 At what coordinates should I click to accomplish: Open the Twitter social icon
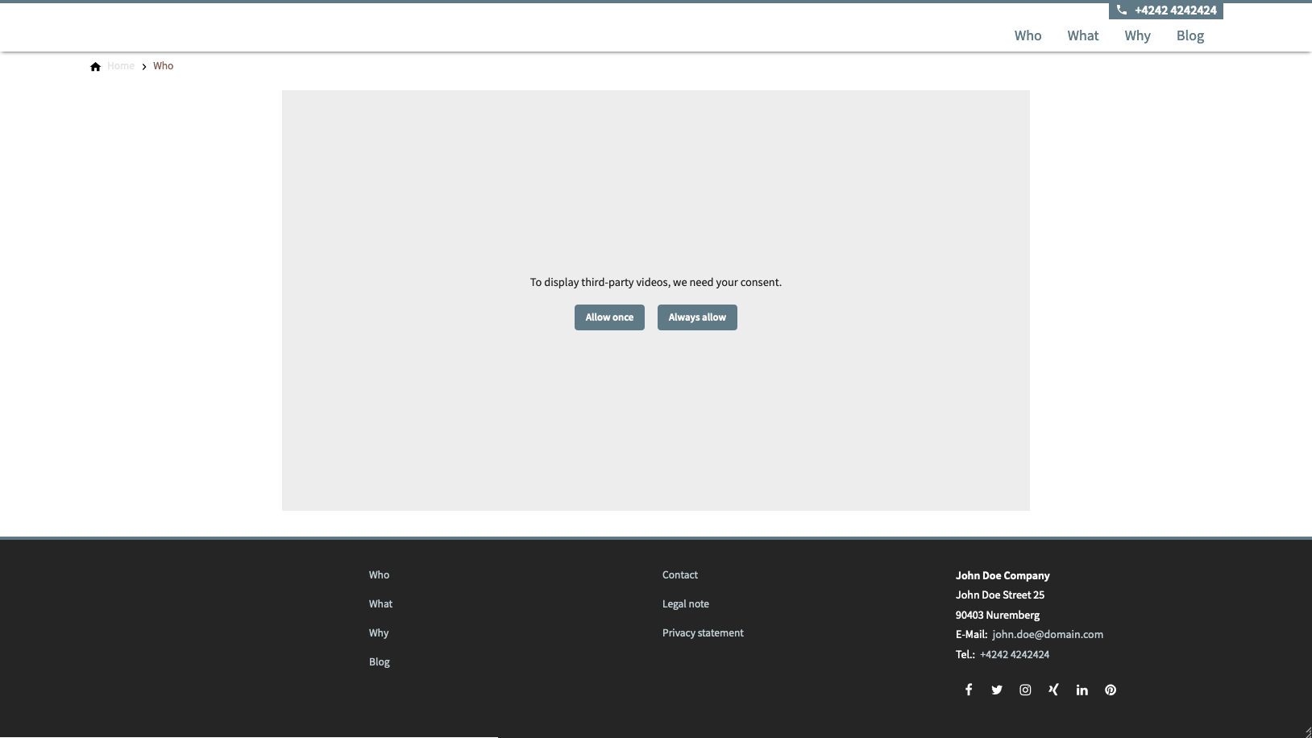pos(997,690)
